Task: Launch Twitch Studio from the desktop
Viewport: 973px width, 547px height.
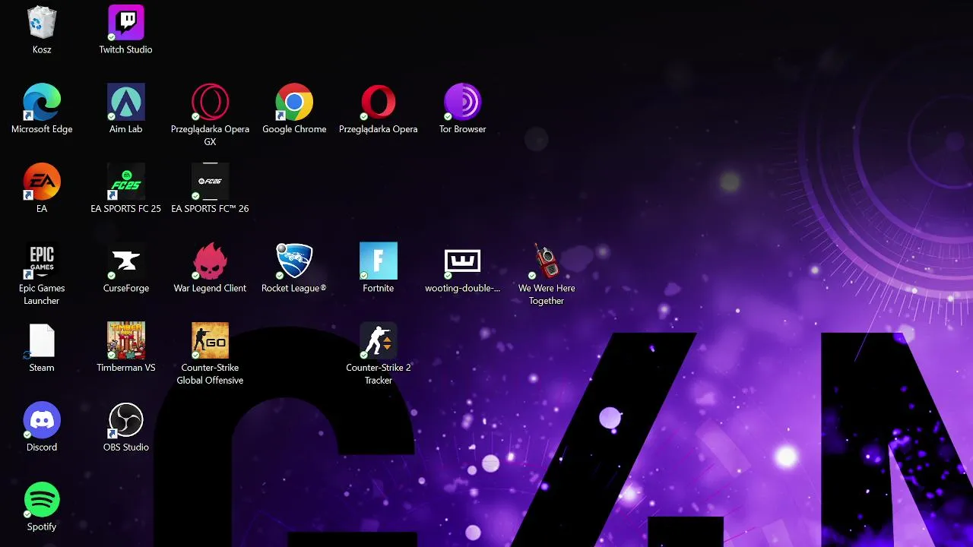Action: pyautogui.click(x=126, y=23)
